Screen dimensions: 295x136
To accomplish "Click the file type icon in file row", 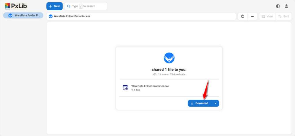I will pyautogui.click(x=125, y=88).
